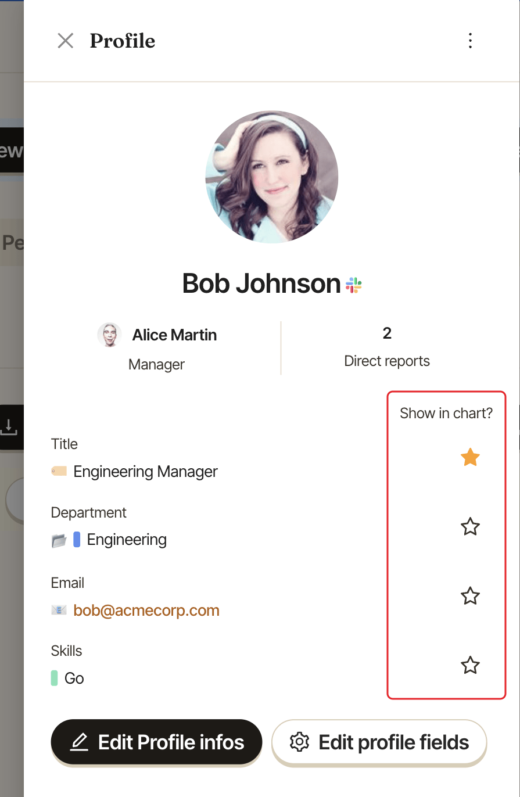Click the Slack icon next to Bob Johnson
520x797 pixels.
coord(354,285)
